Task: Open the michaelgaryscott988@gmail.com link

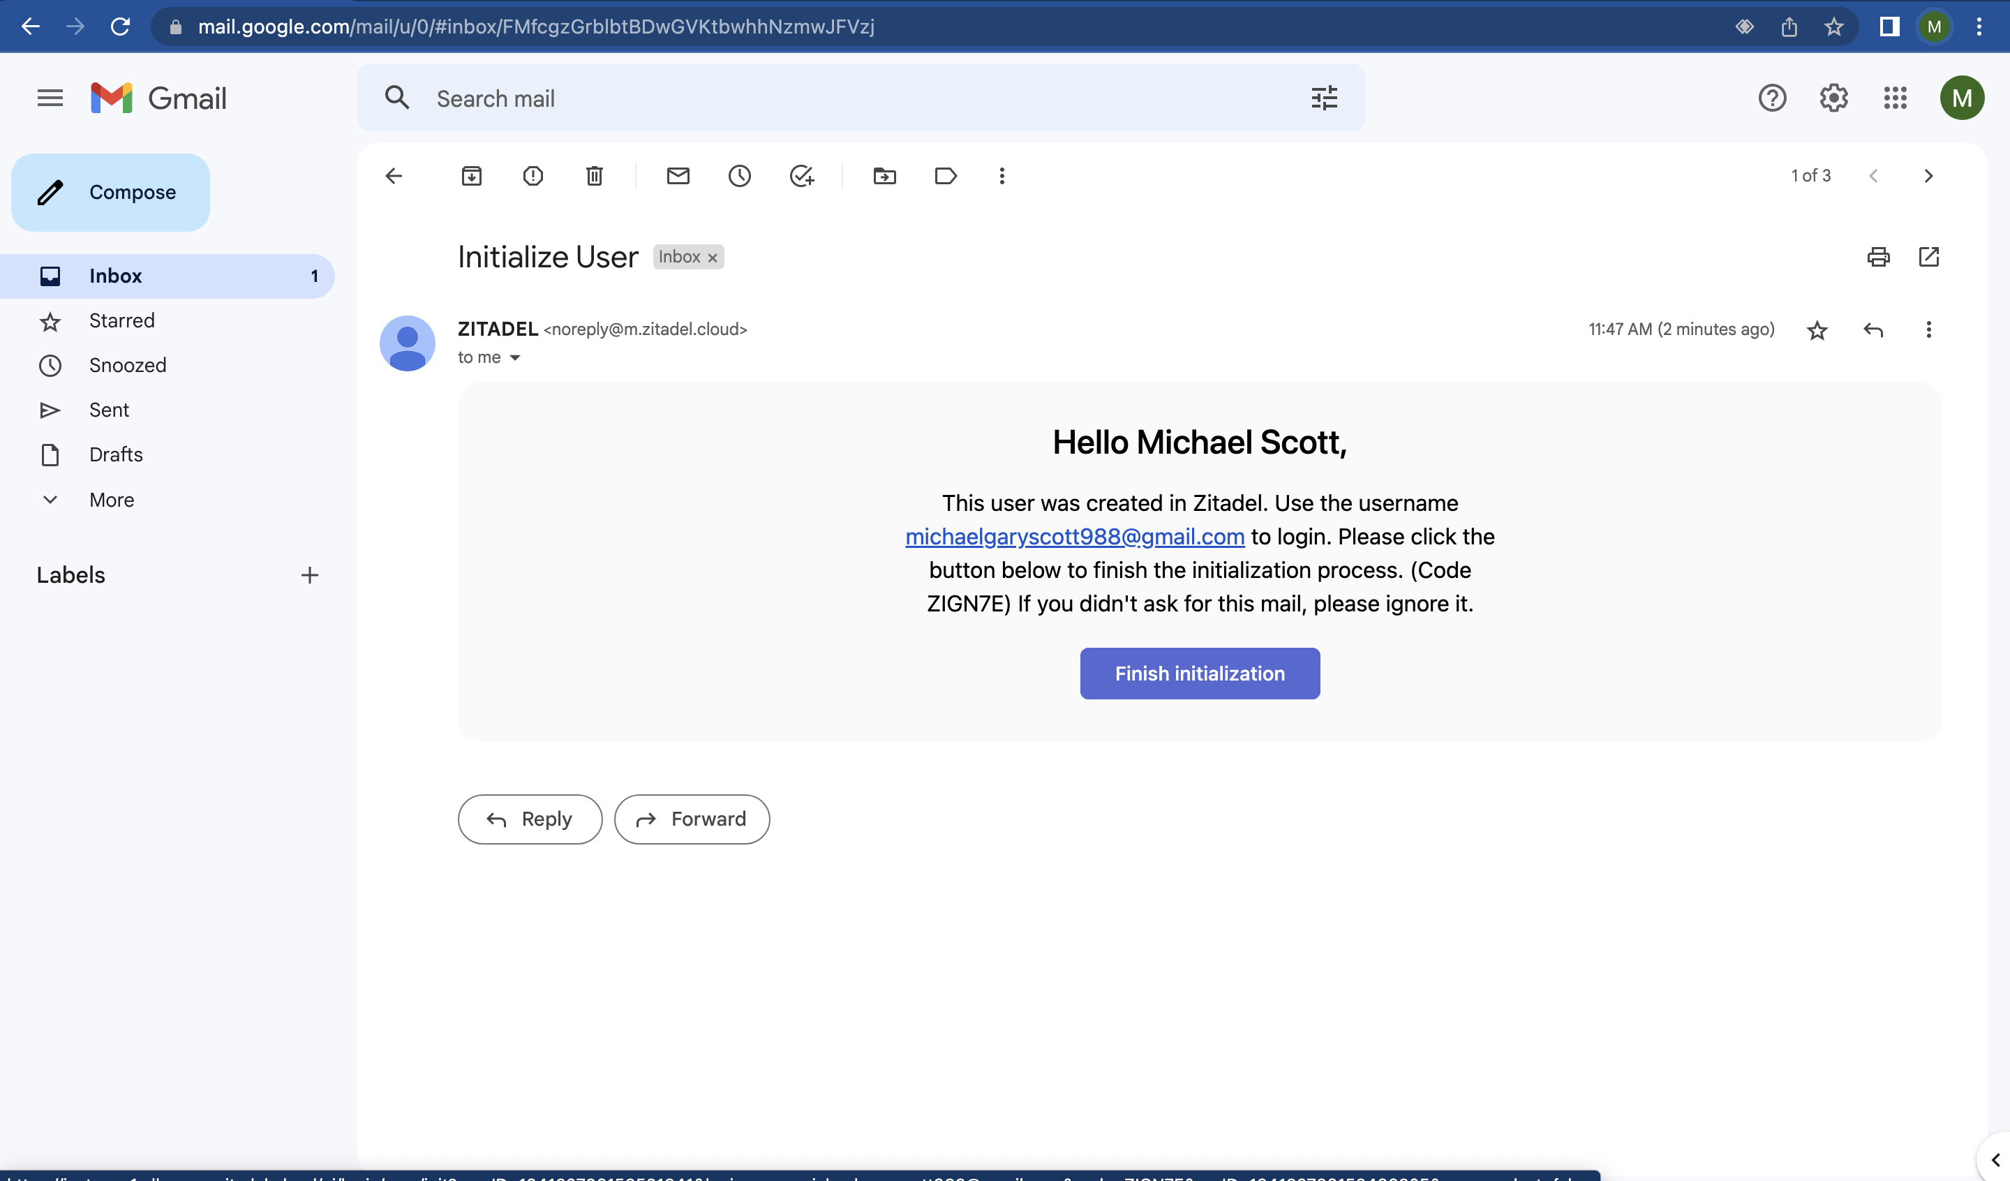Action: coord(1074,537)
